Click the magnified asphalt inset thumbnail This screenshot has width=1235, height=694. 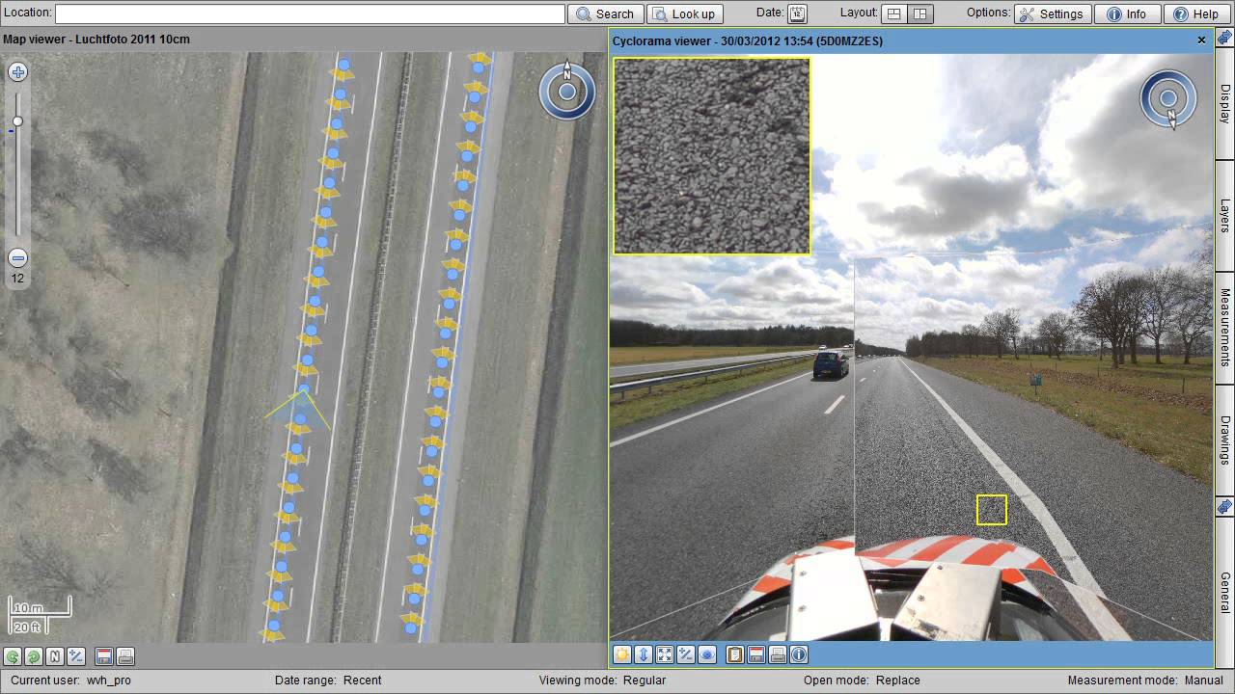pos(712,156)
